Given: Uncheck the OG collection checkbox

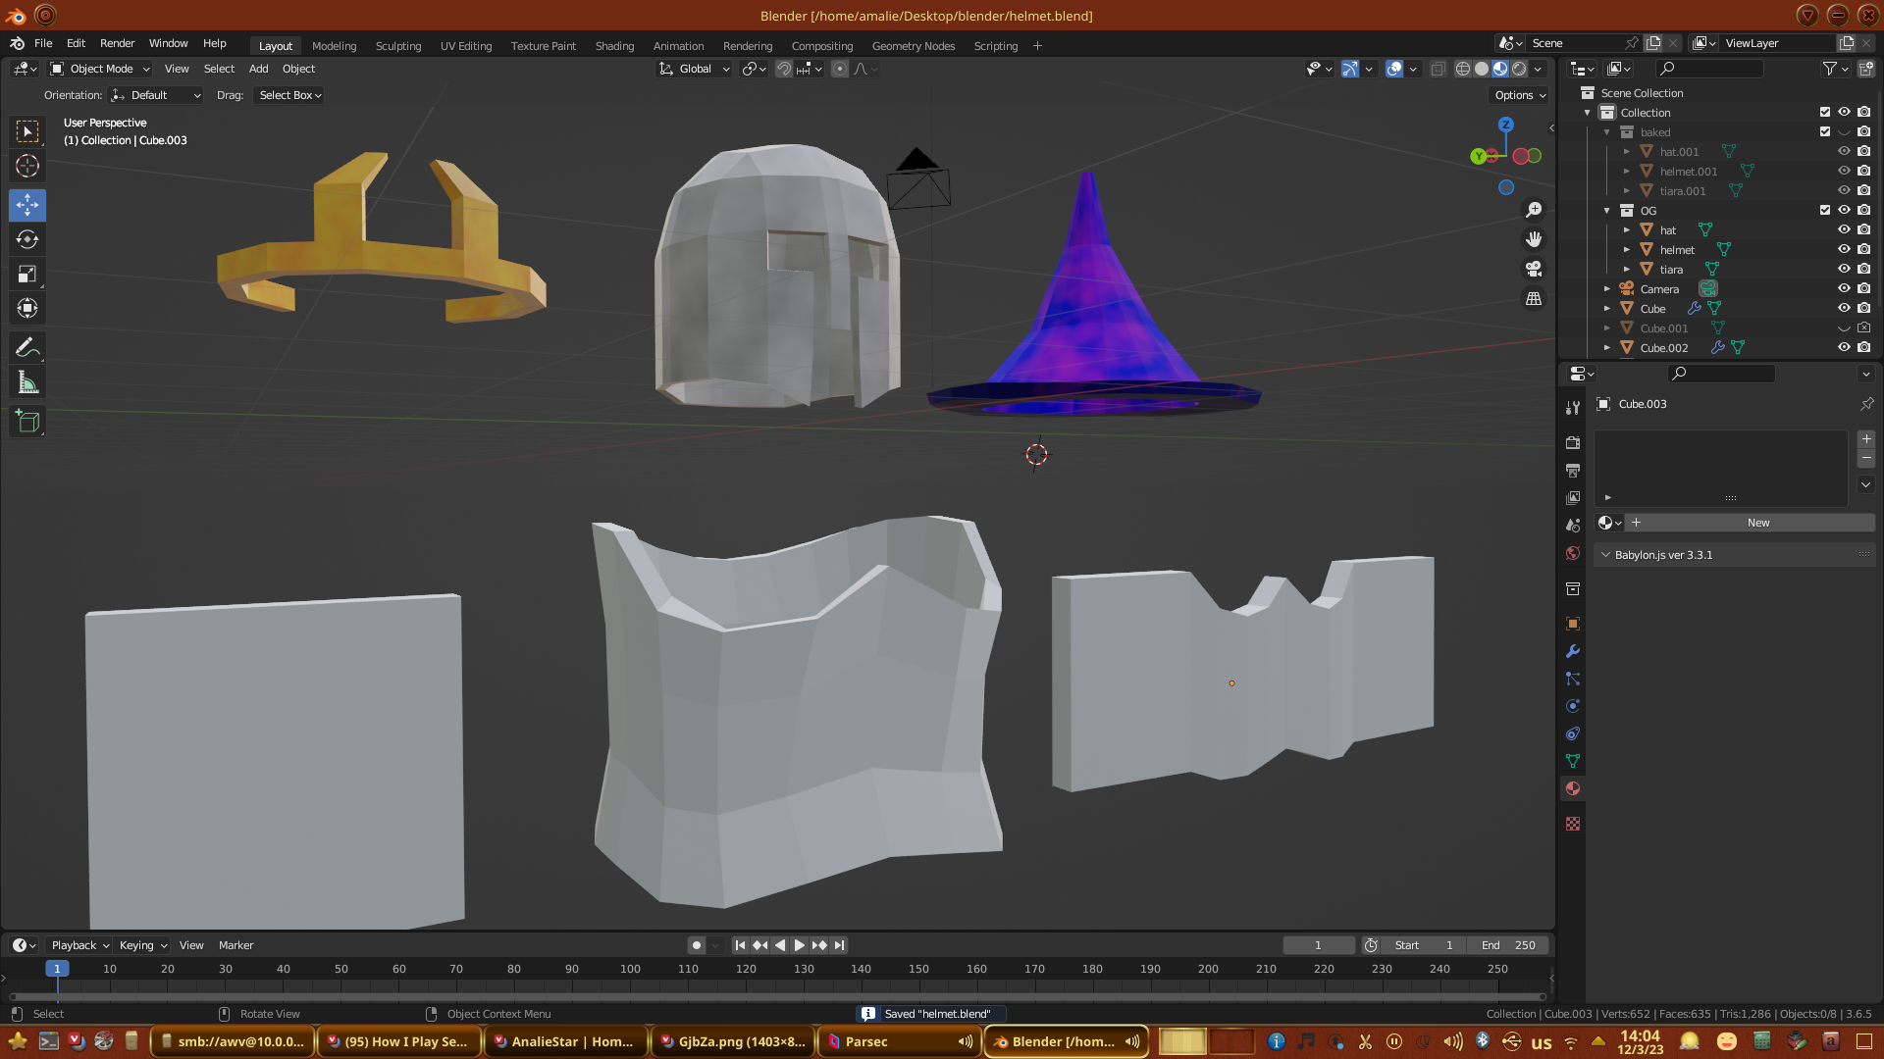Looking at the screenshot, I should [1825, 210].
